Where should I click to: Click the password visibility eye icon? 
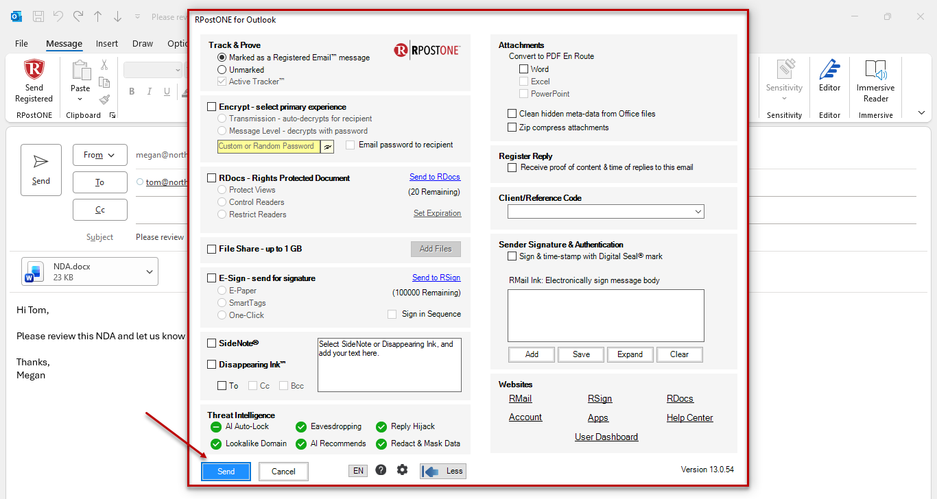click(x=328, y=147)
